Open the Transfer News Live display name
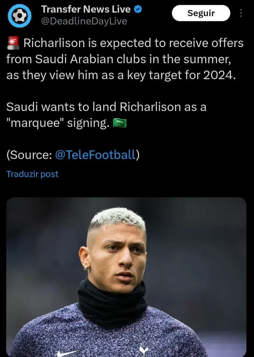 [x=86, y=9]
